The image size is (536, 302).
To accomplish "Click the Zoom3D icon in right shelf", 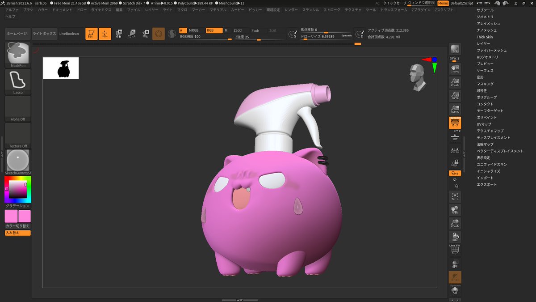I will [455, 224].
